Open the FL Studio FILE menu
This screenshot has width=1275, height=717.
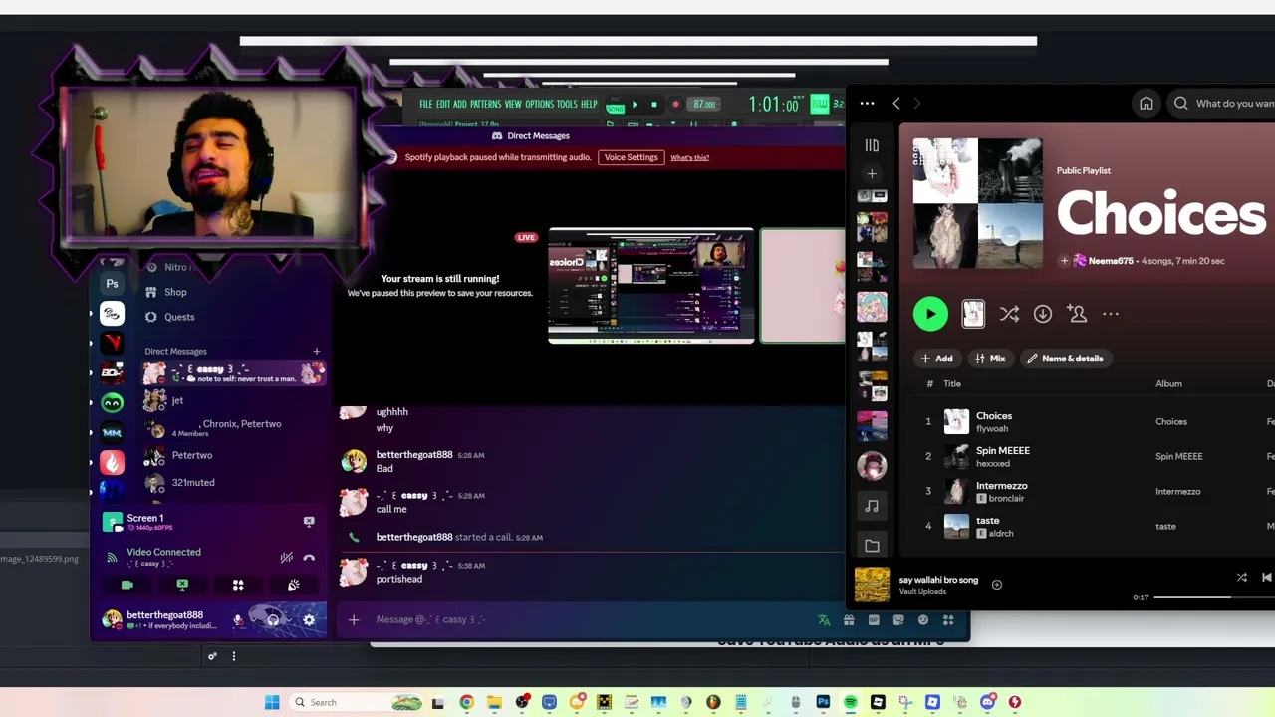click(x=425, y=104)
